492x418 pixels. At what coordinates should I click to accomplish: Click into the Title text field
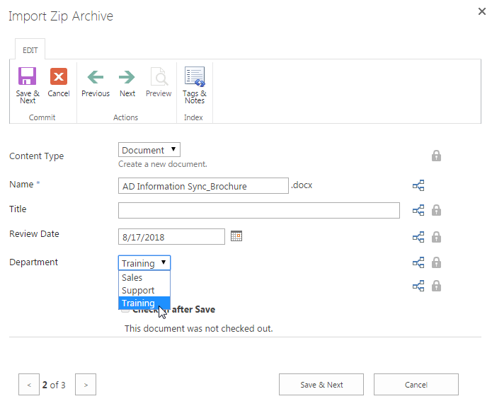pos(258,210)
